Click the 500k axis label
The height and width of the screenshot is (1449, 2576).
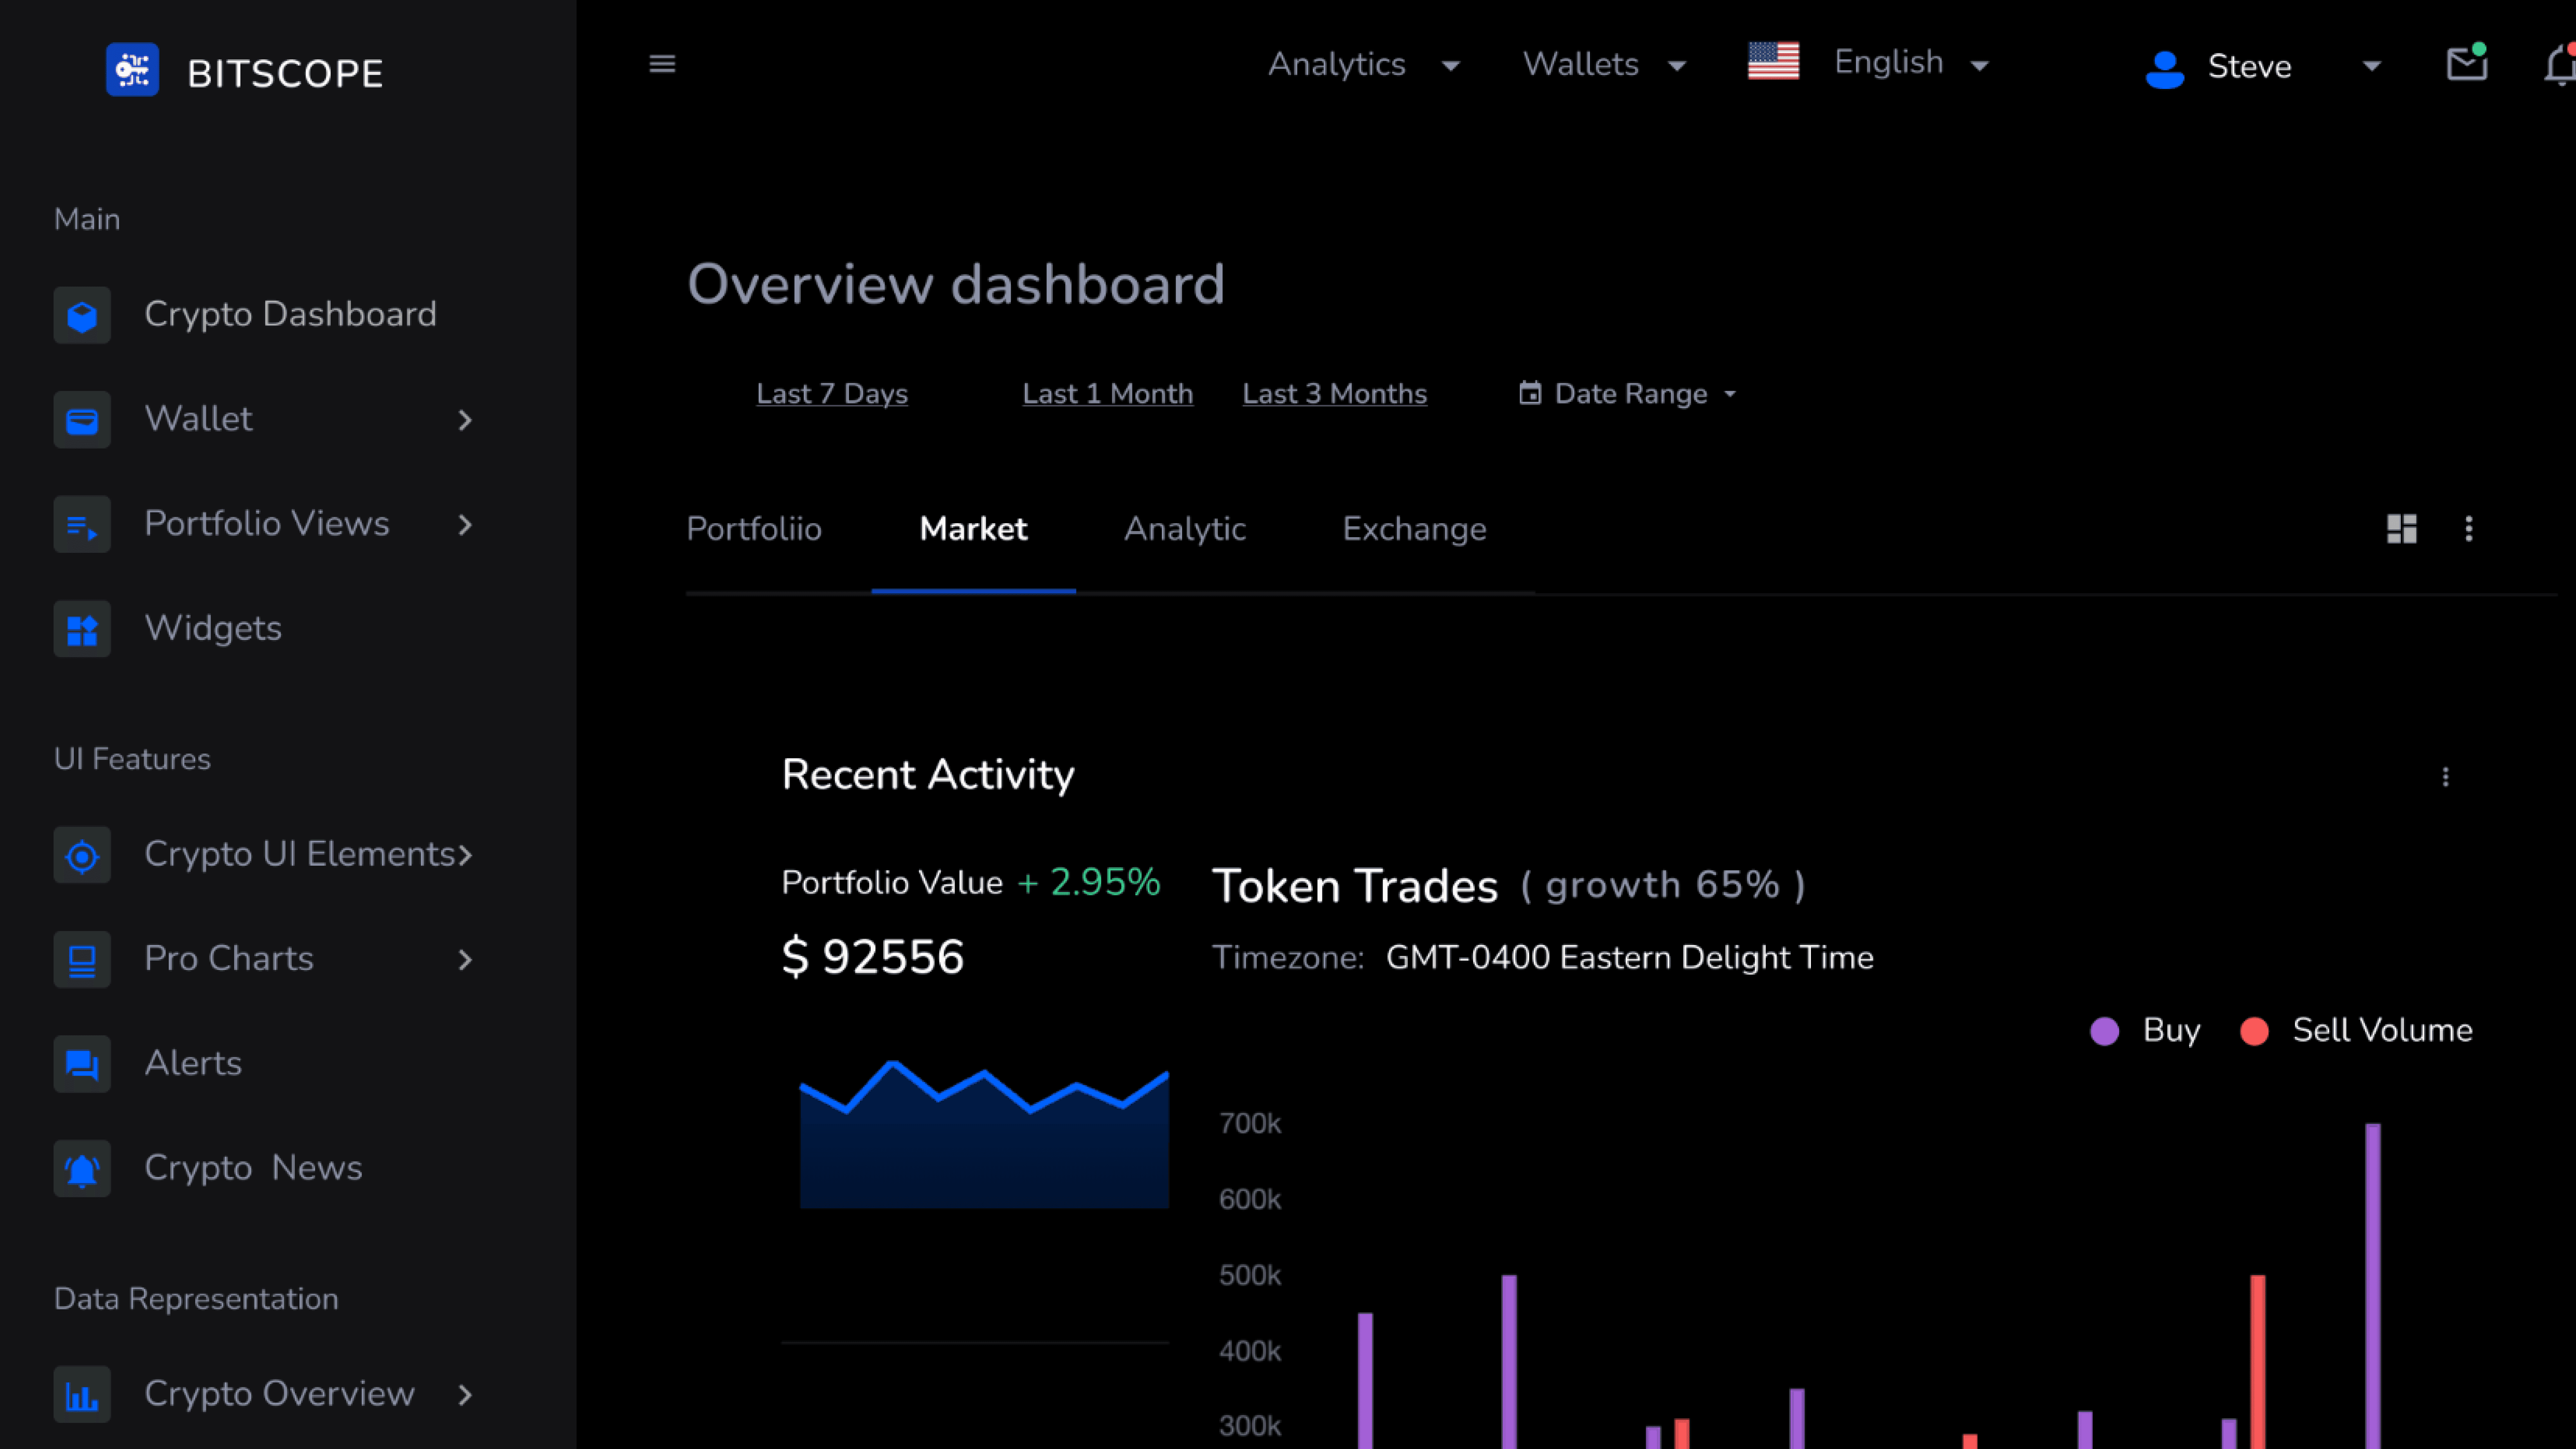click(x=1250, y=1276)
